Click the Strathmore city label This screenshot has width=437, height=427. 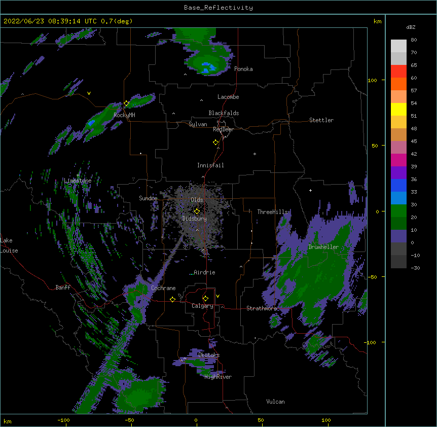[x=262, y=308]
